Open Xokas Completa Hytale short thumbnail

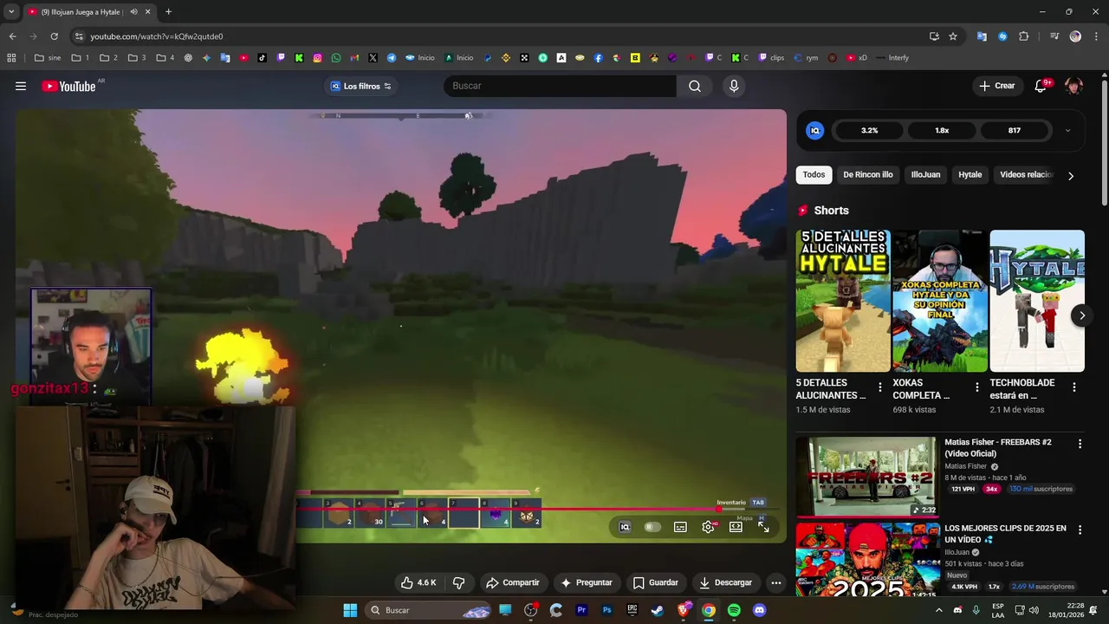940,301
